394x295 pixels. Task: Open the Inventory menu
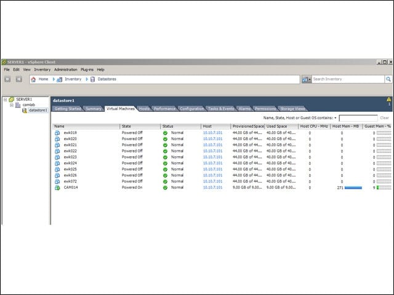42,69
